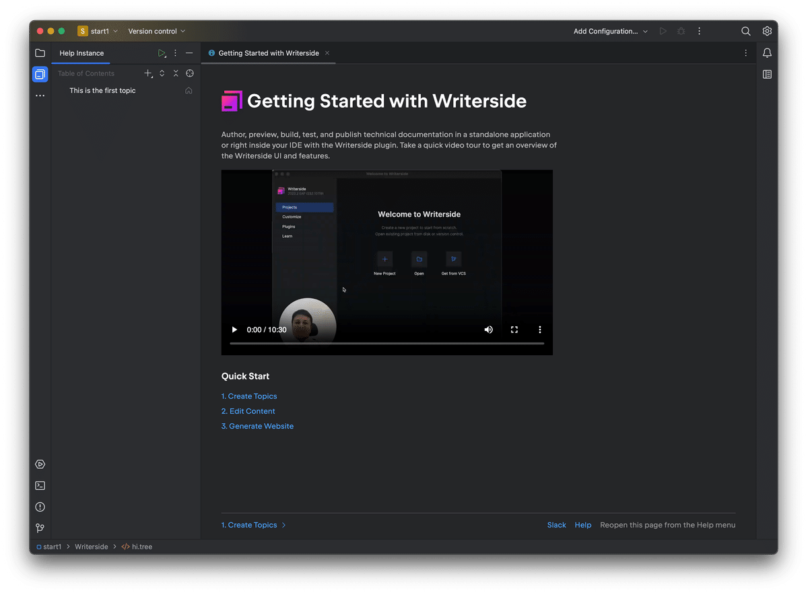Open the Services tool window icon
808x594 pixels.
click(40, 463)
